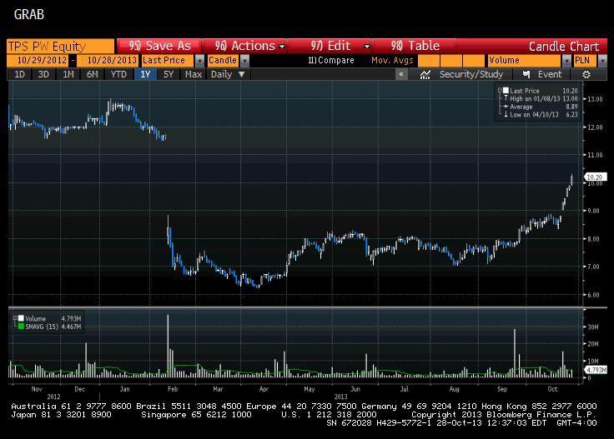Image resolution: width=614 pixels, height=439 pixels.
Task: Select the 6M range tab
Action: pos(93,74)
